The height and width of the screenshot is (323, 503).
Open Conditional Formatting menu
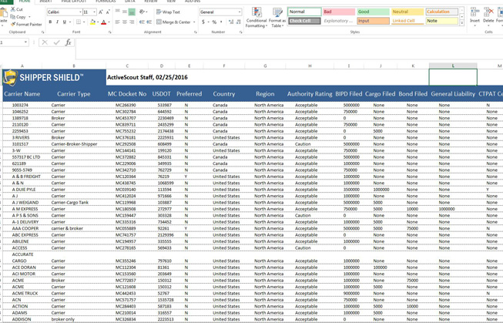(x=257, y=17)
